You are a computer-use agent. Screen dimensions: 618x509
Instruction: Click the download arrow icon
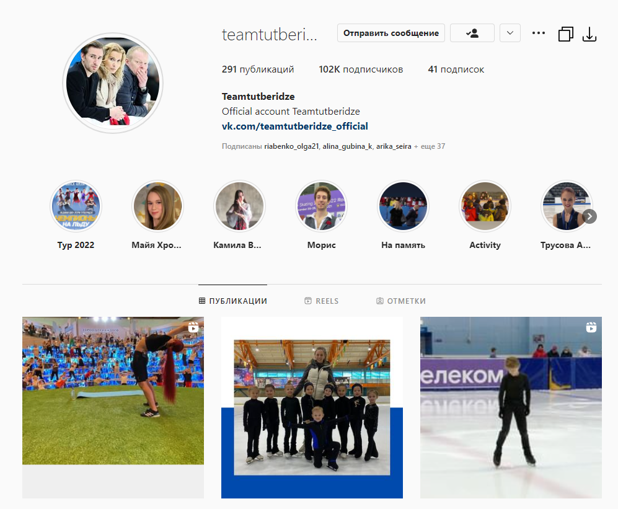pyautogui.click(x=589, y=34)
